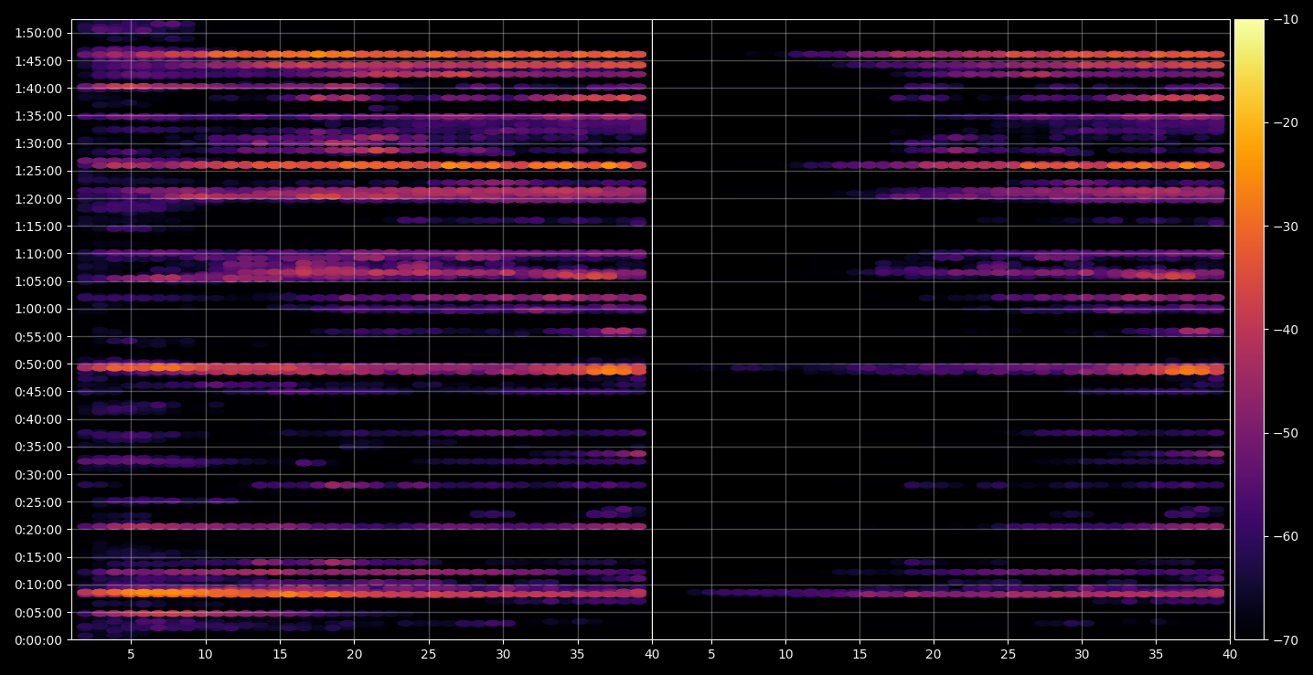Screen dimensions: 1313x675
Task: Select the 1:25:00 time axis label
Action: point(38,171)
